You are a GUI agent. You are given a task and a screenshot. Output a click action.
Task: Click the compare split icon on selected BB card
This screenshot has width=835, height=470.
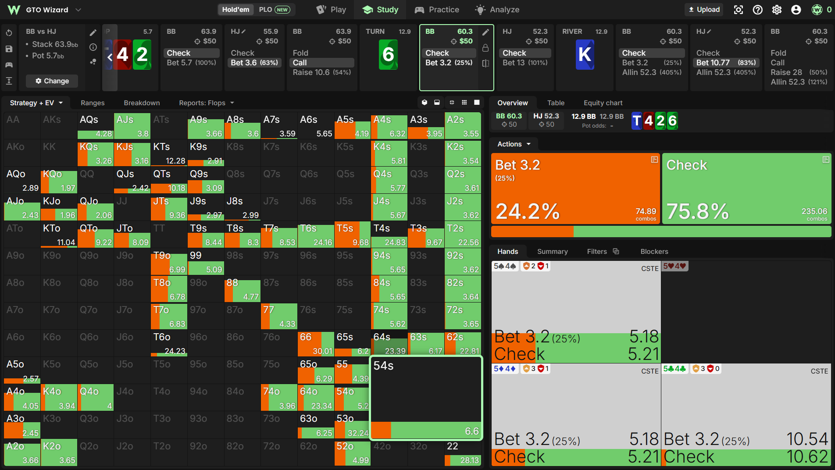(485, 63)
